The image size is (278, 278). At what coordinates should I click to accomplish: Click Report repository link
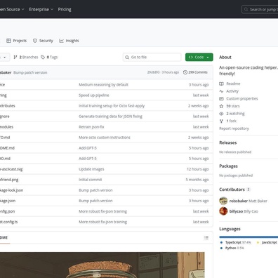234,128
